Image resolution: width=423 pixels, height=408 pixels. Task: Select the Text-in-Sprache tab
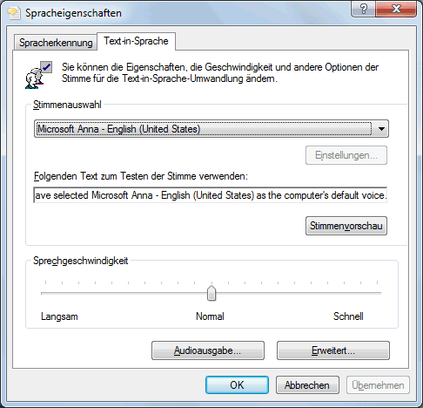pos(136,41)
